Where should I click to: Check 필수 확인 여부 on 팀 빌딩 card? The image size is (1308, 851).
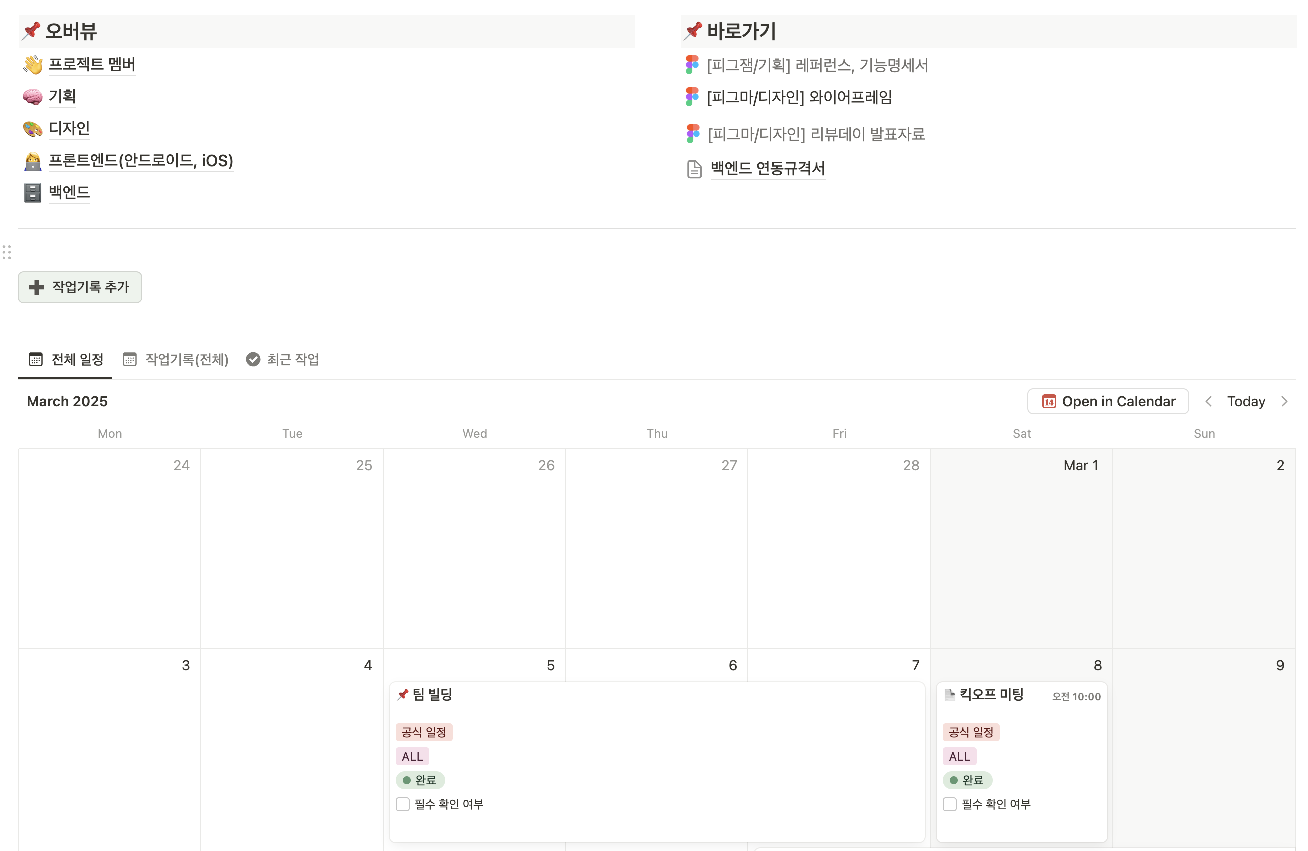(x=403, y=804)
